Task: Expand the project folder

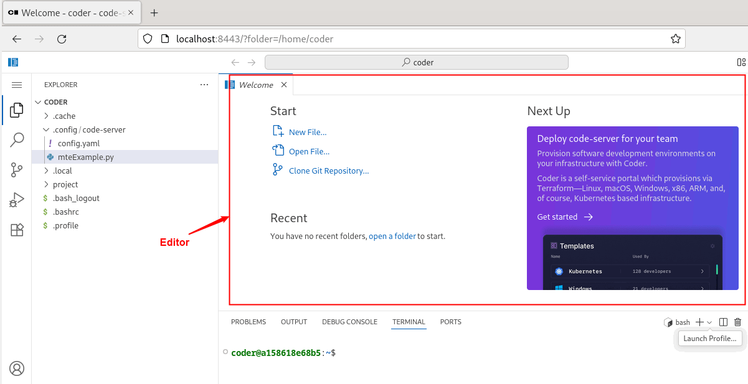Action: point(65,184)
